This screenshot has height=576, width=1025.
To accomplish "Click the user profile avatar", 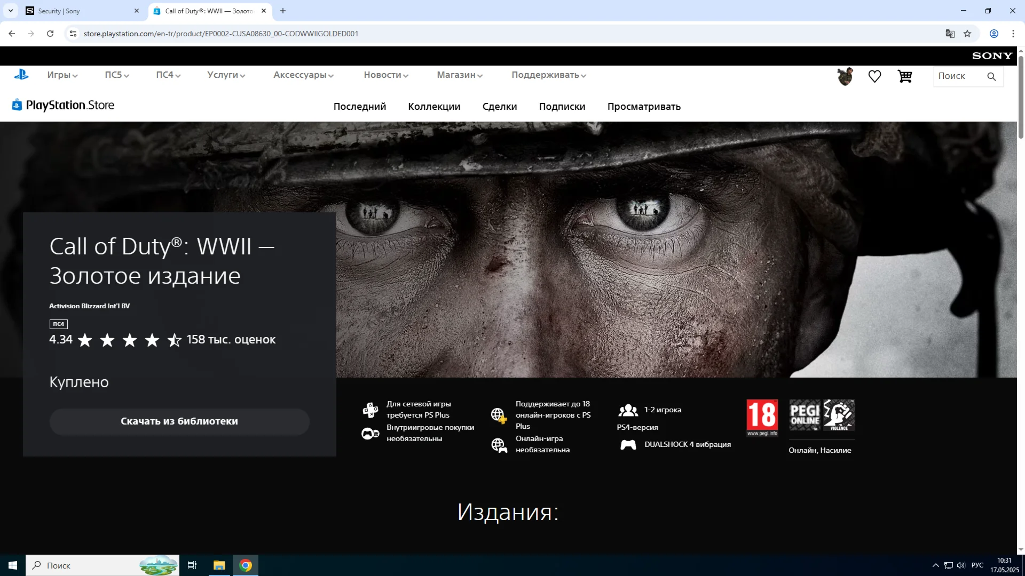I will coord(845,76).
